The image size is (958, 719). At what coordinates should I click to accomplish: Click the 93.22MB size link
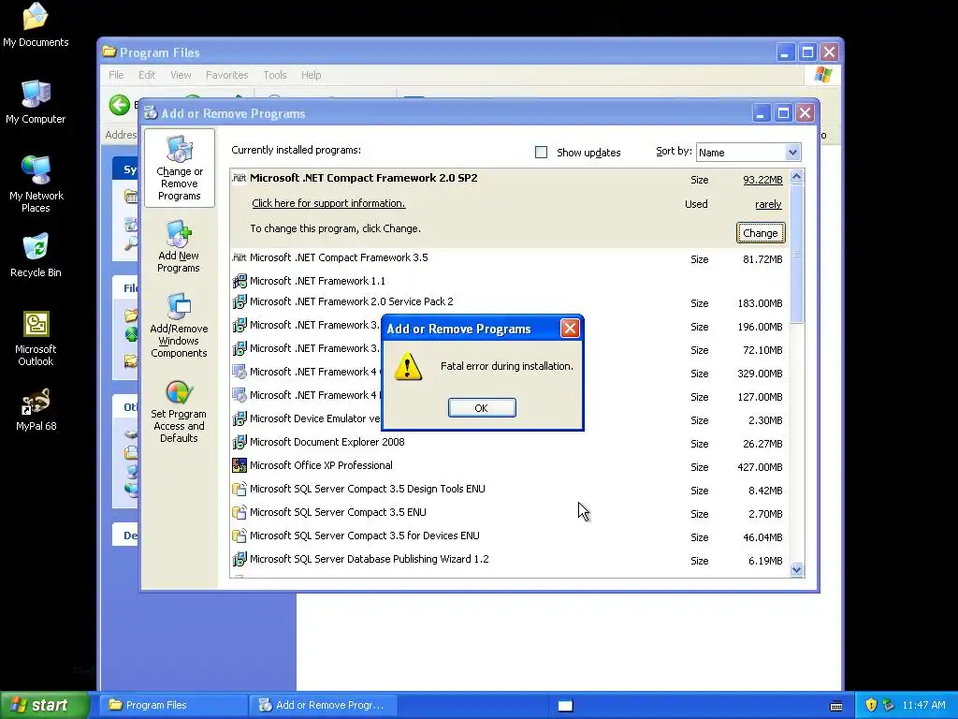point(762,180)
